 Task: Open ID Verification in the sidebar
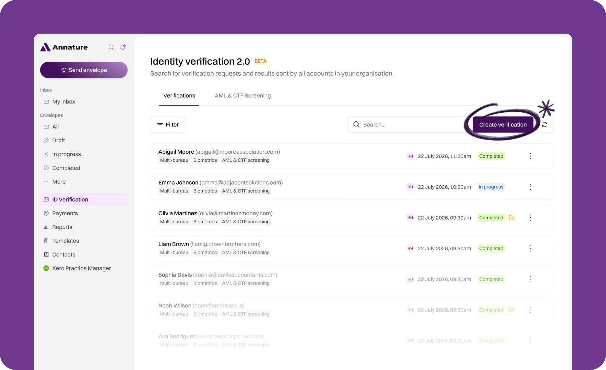84,199
